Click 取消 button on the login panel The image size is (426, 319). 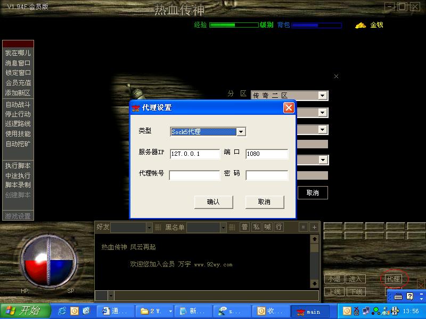pyautogui.click(x=313, y=193)
